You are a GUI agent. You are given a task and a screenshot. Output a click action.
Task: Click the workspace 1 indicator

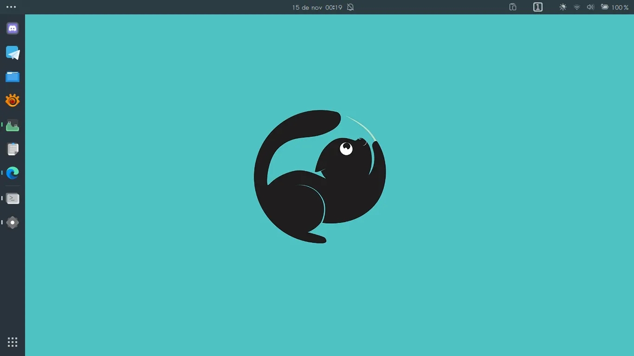pos(538,7)
